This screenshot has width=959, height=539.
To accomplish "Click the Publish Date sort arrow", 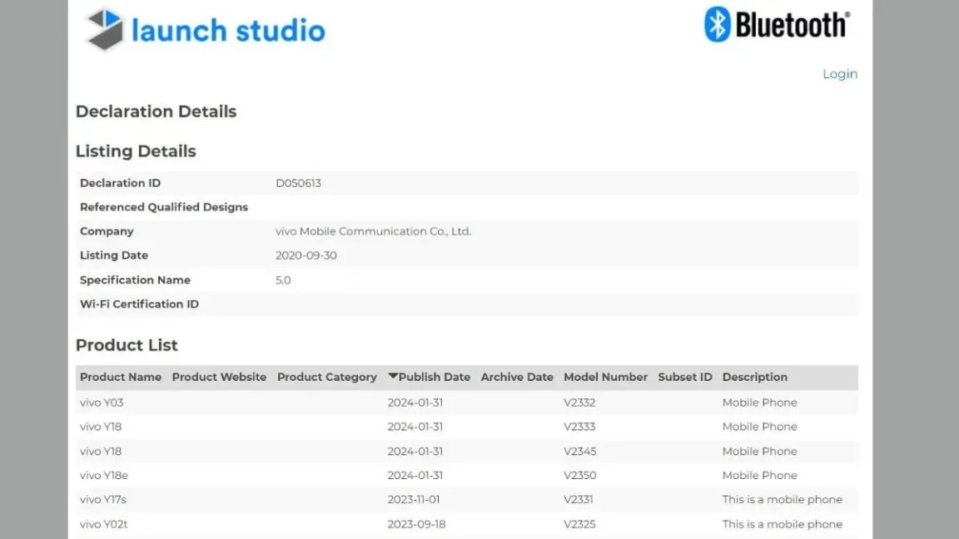I will (393, 377).
